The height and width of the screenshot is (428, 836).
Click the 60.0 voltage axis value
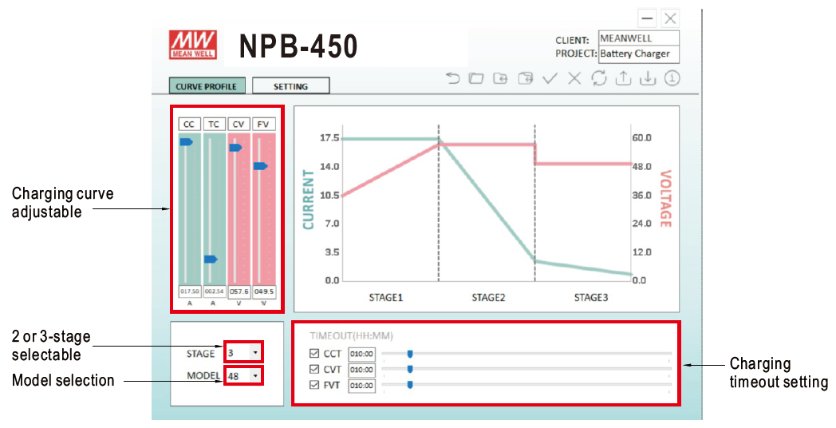pyautogui.click(x=642, y=138)
